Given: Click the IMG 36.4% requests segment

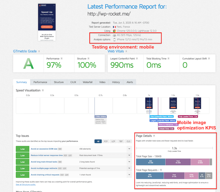Looking at the screenshot, I should pyautogui.click(x=150, y=176).
